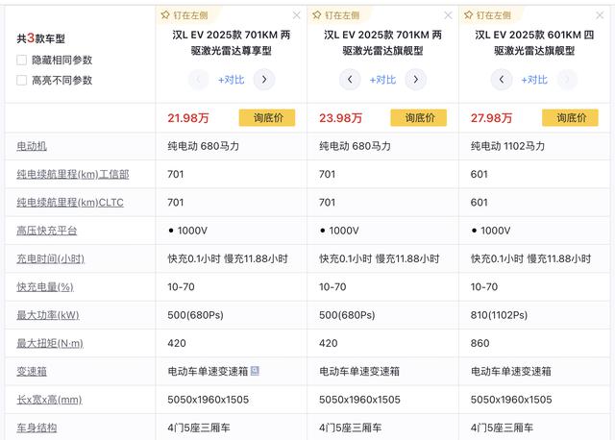Open the 车身结构 parameter link
The image size is (615, 440).
tap(37, 428)
